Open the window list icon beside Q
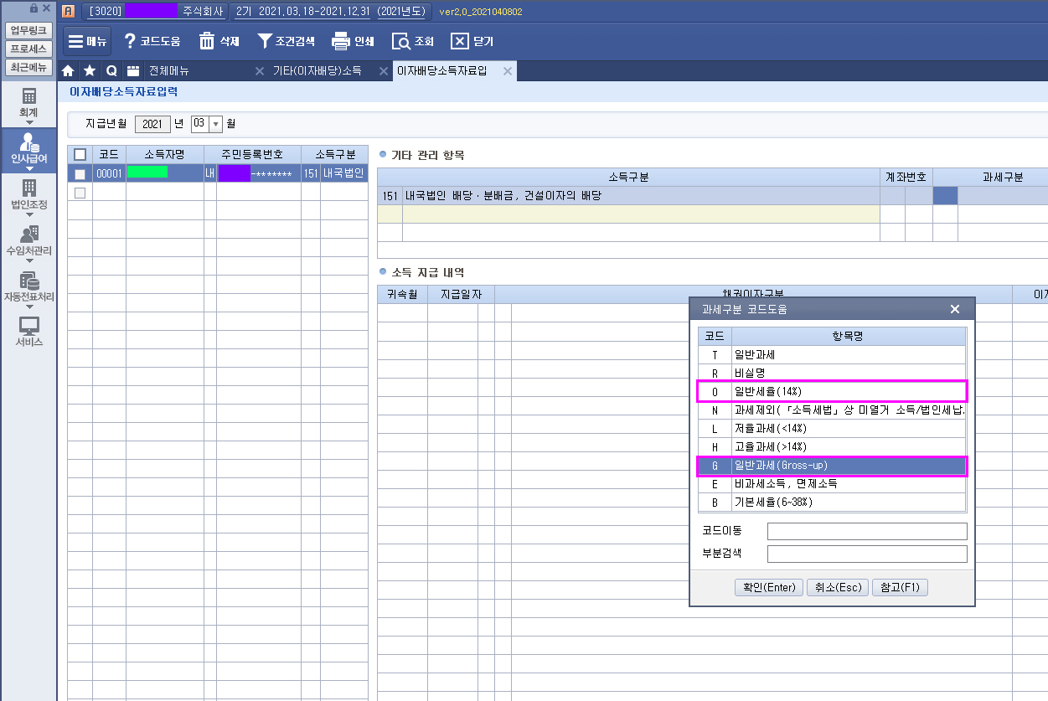The height and width of the screenshot is (701, 1048). click(132, 71)
